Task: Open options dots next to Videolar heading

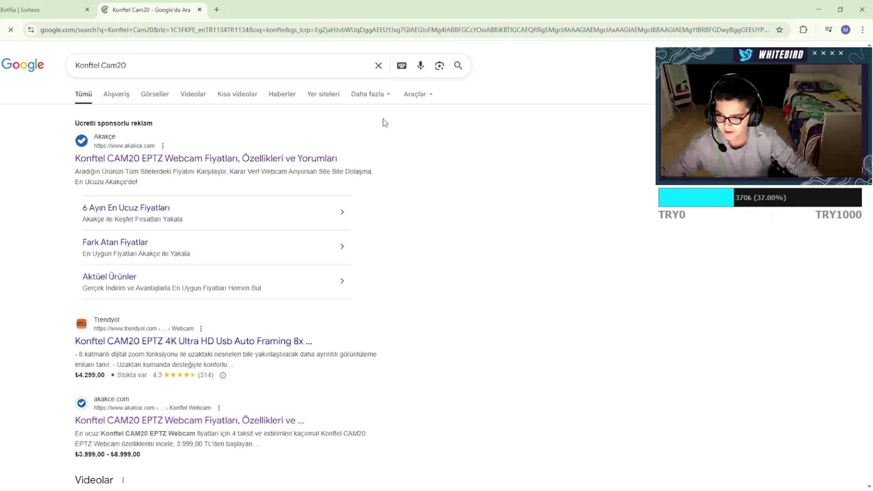Action: [123, 480]
